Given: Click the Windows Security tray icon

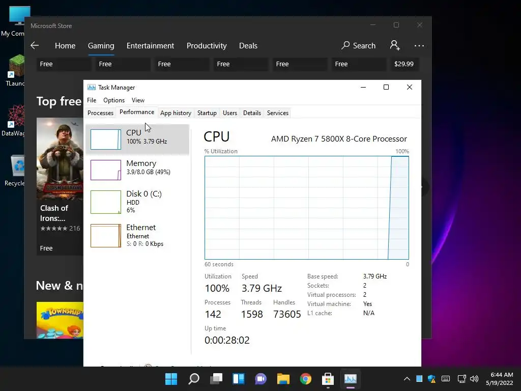Looking at the screenshot, I should [431, 379].
